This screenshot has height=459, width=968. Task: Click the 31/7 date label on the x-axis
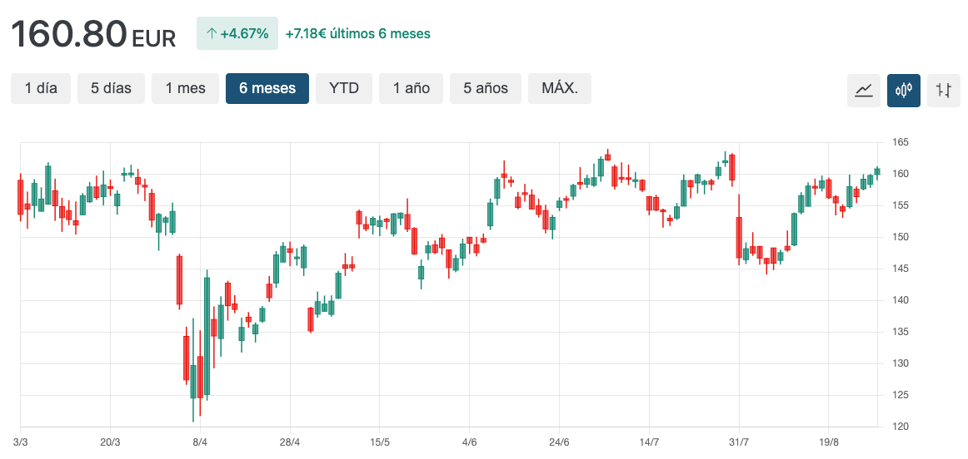(738, 442)
